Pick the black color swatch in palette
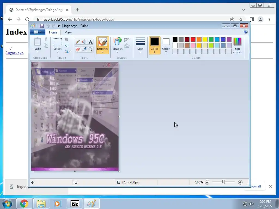Viewport: 279px width, 209px height. [175, 39]
